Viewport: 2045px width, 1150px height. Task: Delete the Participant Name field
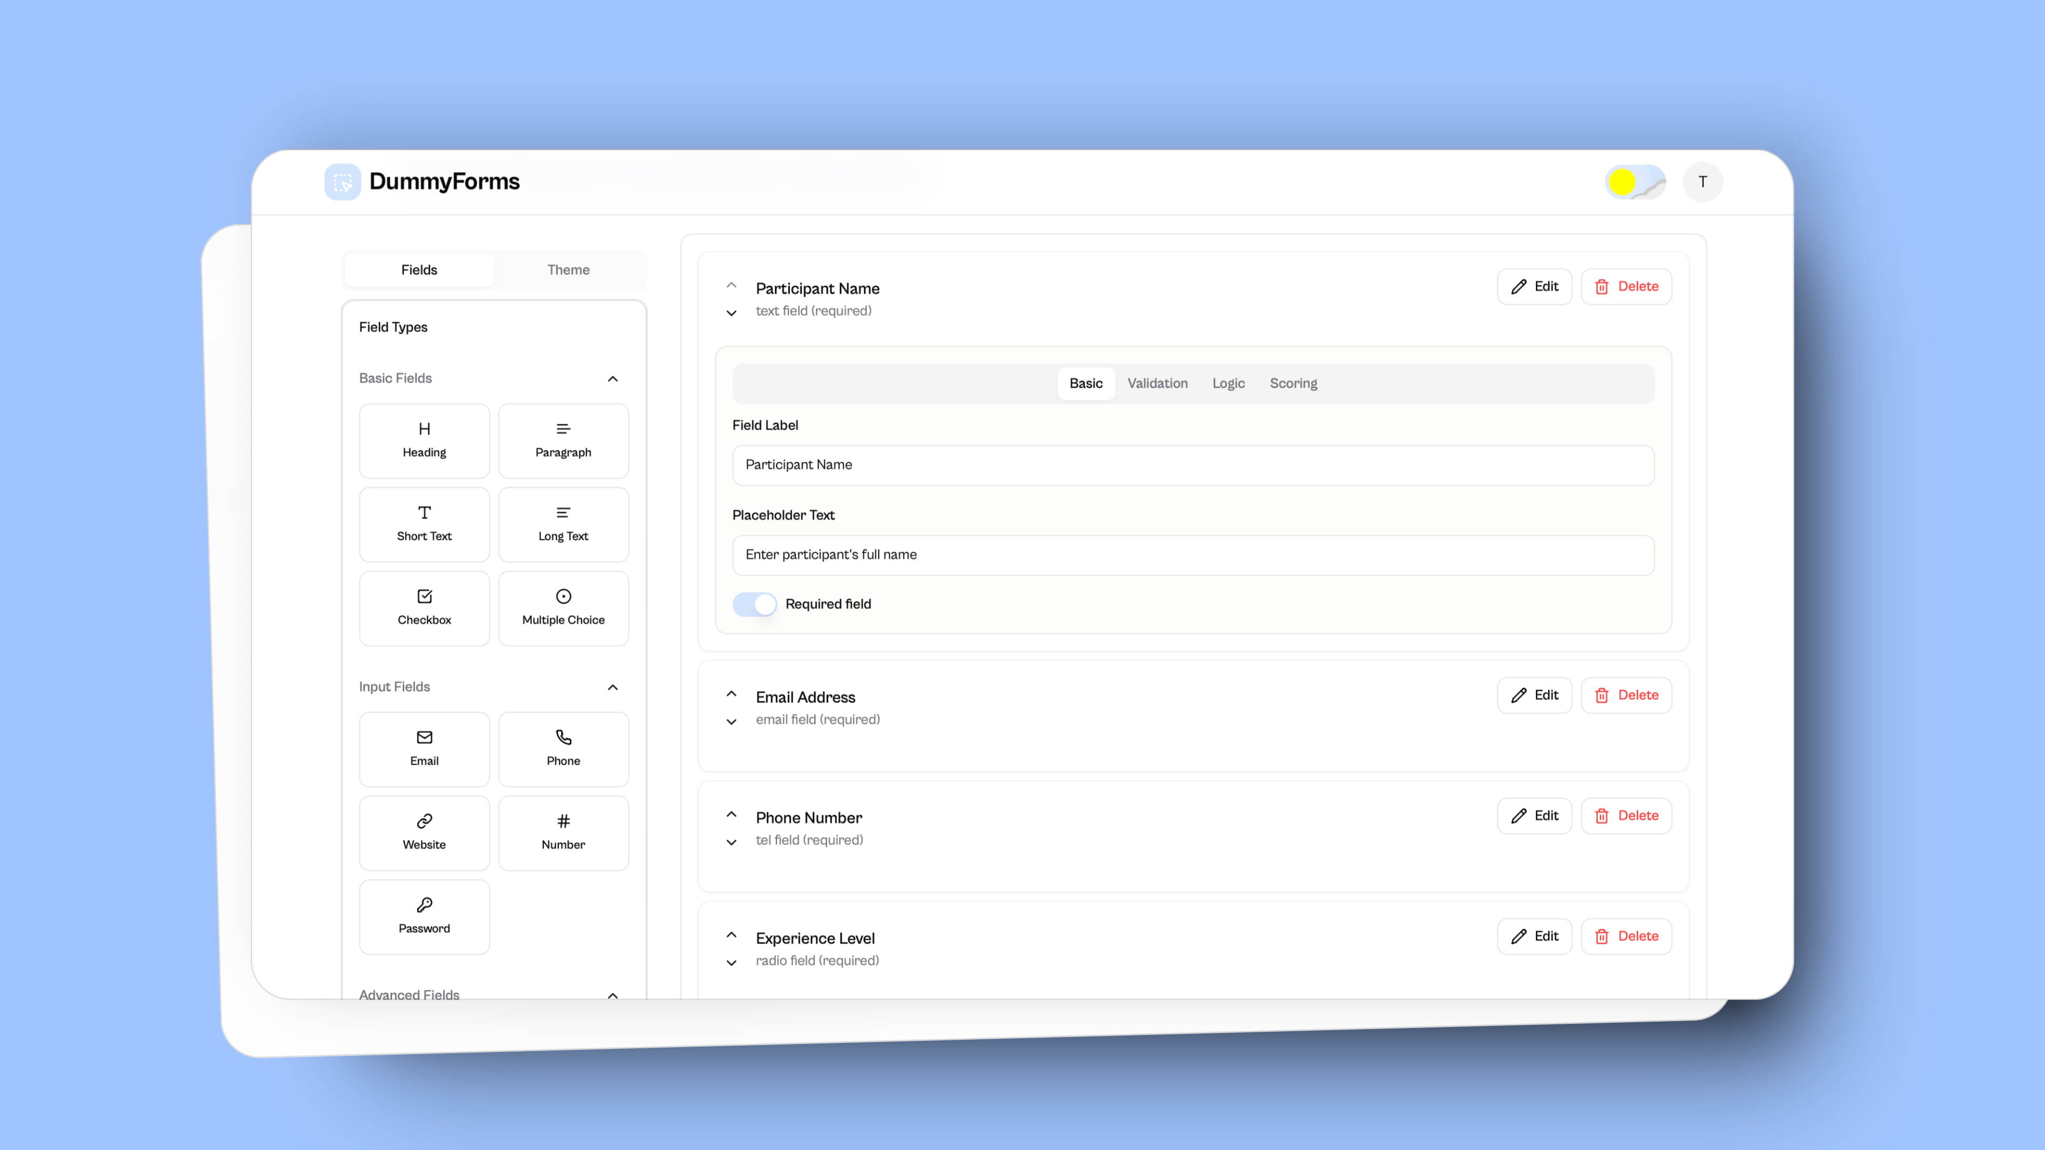point(1626,286)
